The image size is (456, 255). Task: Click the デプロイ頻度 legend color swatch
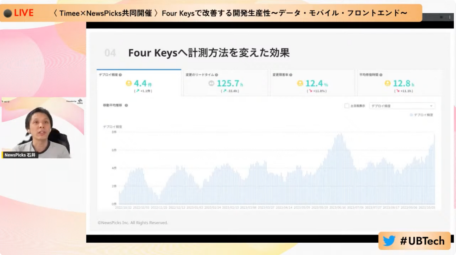click(411, 115)
